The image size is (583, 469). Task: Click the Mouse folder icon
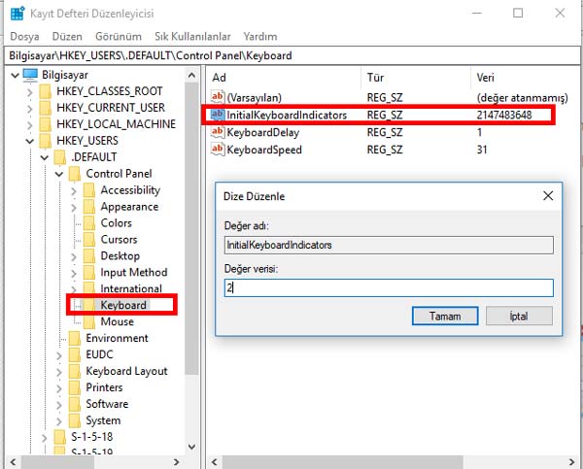(89, 321)
